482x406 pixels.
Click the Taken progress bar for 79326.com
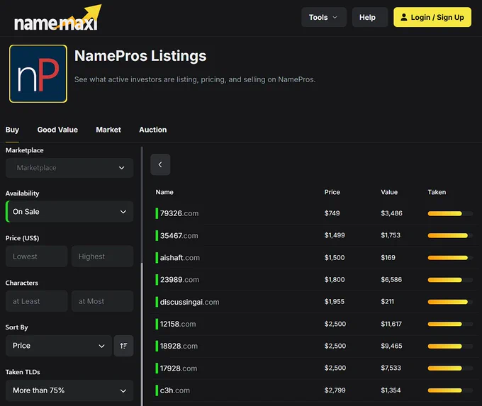(x=450, y=213)
